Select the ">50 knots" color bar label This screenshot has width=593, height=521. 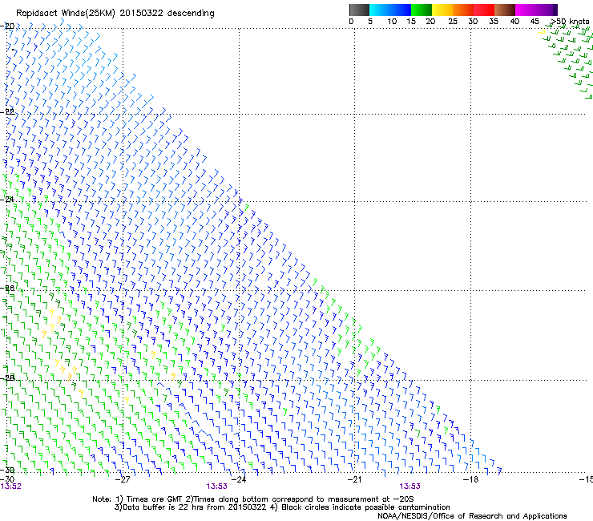point(571,22)
